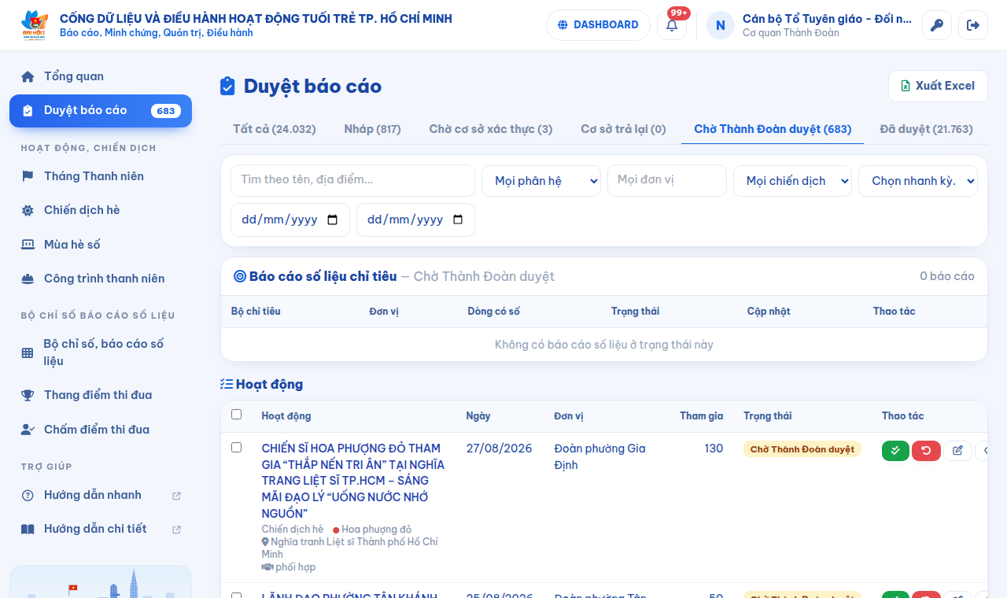Edit the Gia Định report with pencil icon

click(x=957, y=451)
